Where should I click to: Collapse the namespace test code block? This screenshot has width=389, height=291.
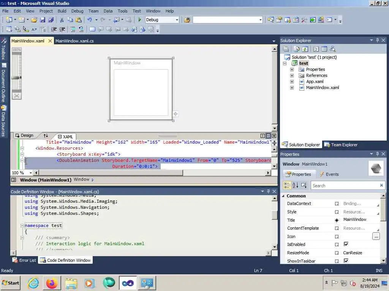point(22,226)
